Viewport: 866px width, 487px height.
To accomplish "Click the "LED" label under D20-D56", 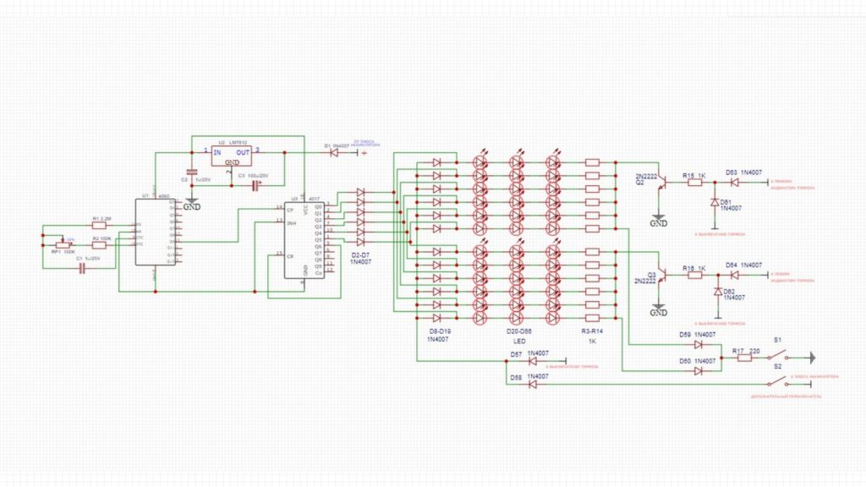I will [519, 342].
